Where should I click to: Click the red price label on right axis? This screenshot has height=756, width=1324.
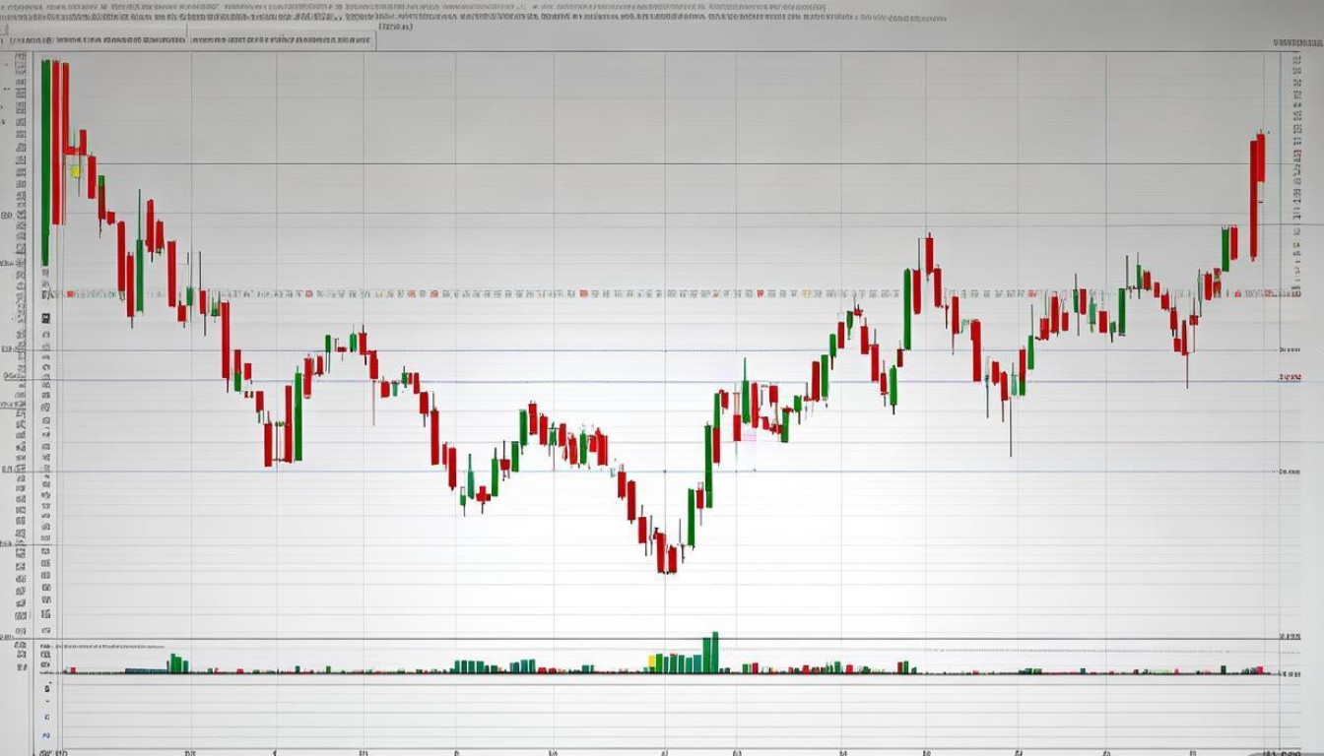1290,377
